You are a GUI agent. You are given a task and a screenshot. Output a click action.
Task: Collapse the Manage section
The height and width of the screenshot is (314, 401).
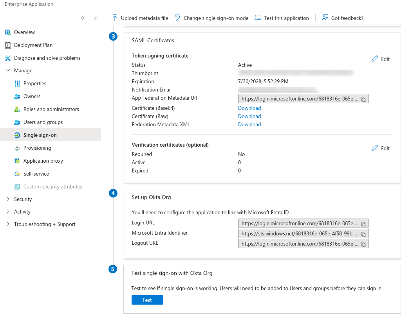(8, 70)
